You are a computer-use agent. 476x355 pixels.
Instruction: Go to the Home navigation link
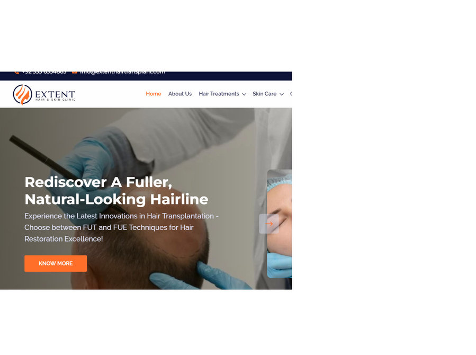(x=154, y=94)
